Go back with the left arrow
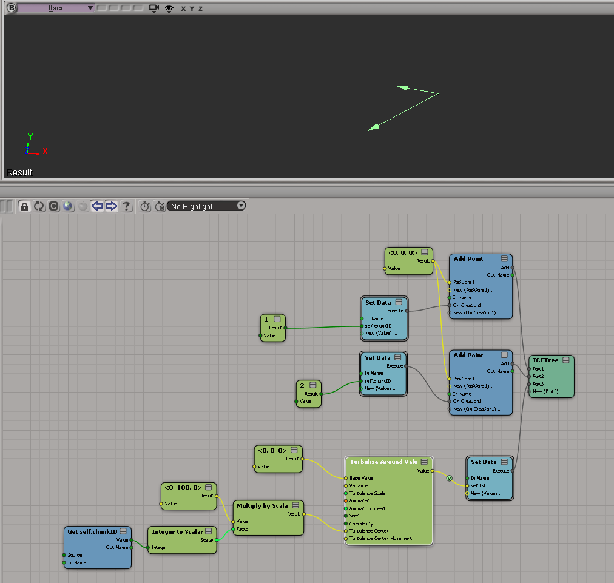This screenshot has width=614, height=583. coord(97,206)
